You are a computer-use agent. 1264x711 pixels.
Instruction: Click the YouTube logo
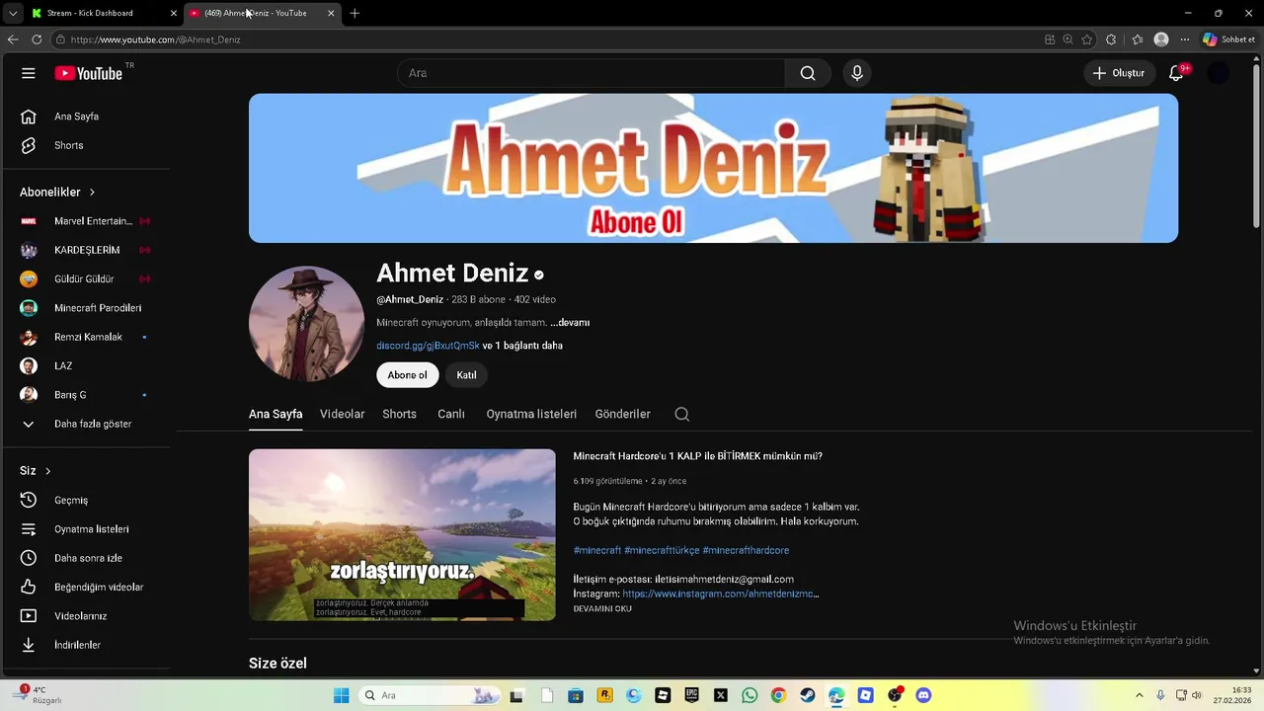pos(88,73)
